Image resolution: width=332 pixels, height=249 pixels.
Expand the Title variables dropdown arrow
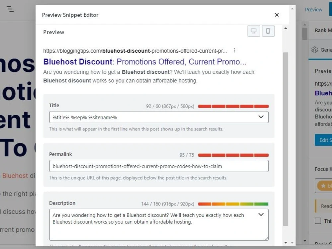(x=261, y=117)
